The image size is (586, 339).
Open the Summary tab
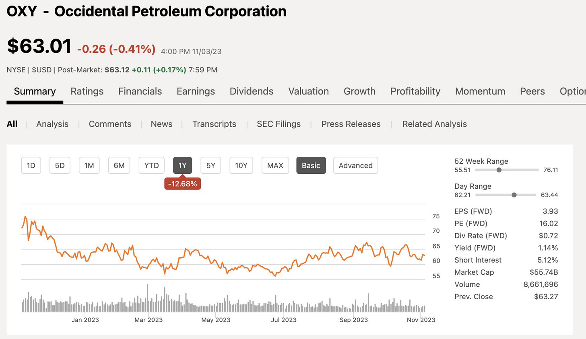pos(35,91)
